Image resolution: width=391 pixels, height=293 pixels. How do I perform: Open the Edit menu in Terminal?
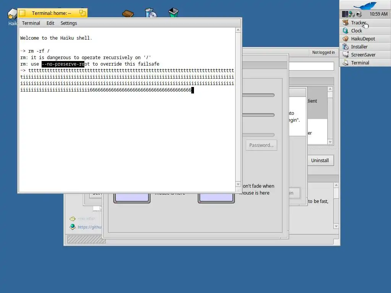(x=50, y=23)
